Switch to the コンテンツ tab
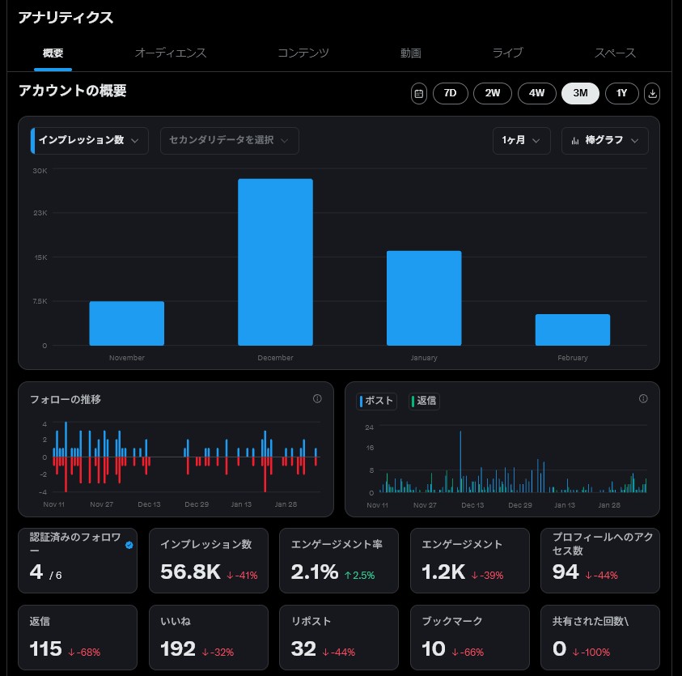The height and width of the screenshot is (676, 682). click(303, 53)
